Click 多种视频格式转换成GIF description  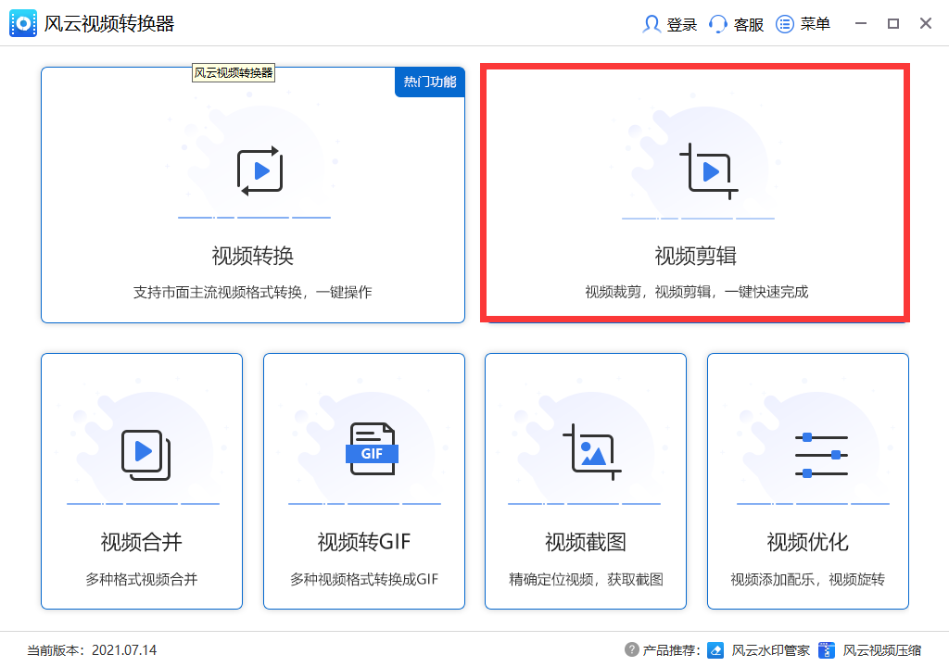coord(363,579)
